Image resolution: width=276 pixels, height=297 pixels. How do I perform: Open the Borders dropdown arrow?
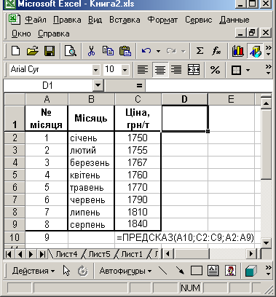(x=248, y=71)
